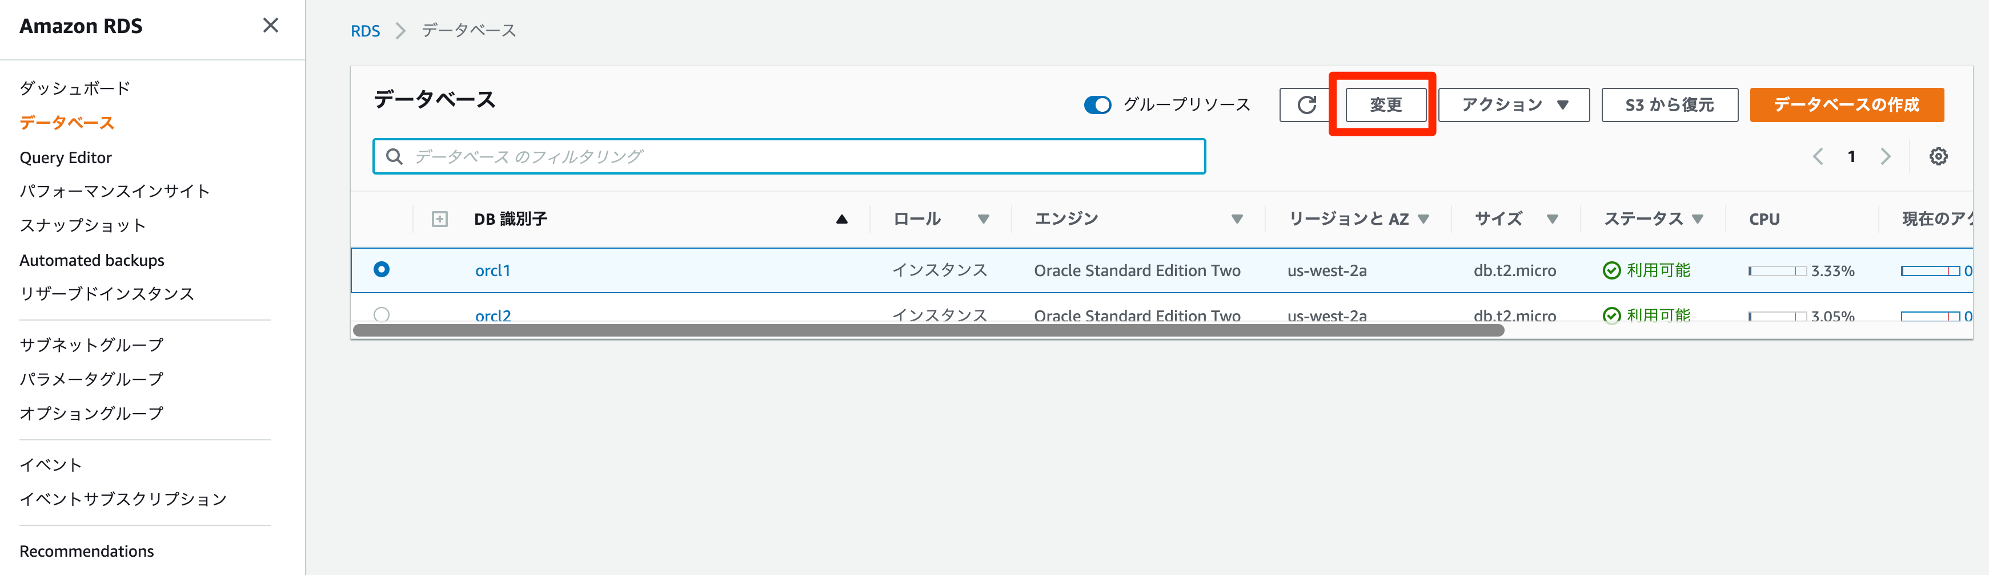This screenshot has height=575, width=1989.
Task: Open リザーブドインスタンス in the sidebar
Action: pyautogui.click(x=107, y=294)
